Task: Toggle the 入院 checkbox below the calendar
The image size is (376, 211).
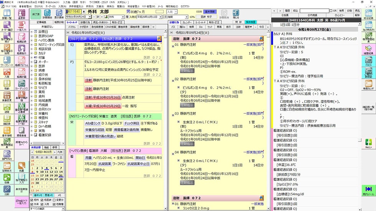Action: point(42,204)
